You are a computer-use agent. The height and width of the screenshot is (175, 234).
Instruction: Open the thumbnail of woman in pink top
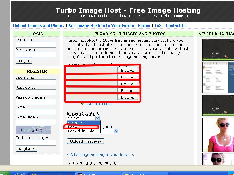218,135
